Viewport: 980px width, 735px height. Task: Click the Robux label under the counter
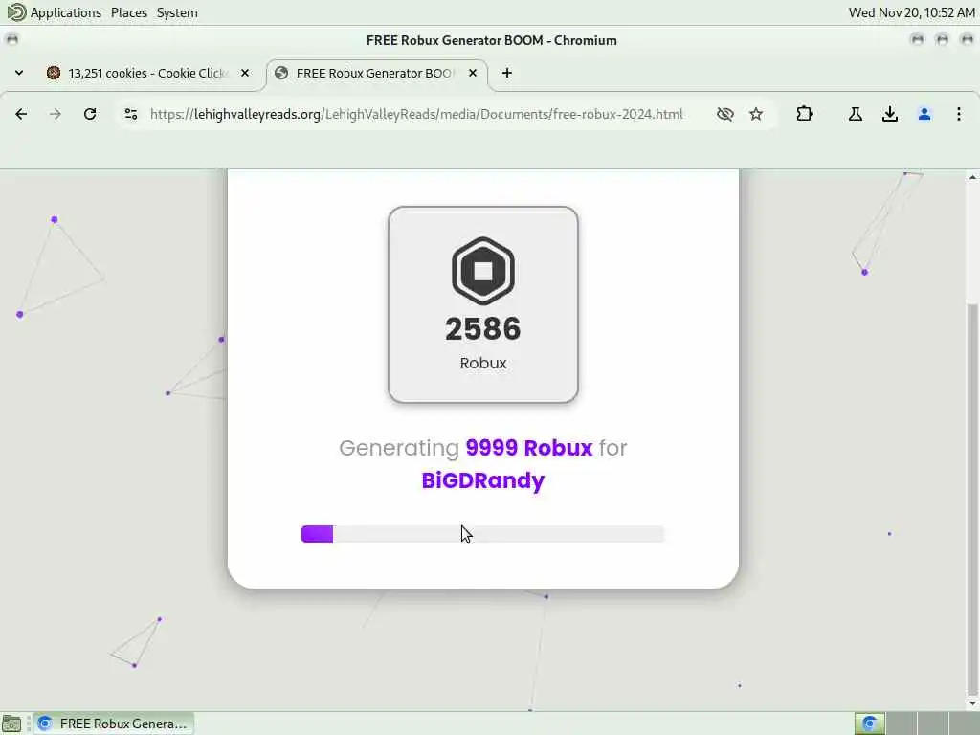coord(483,363)
